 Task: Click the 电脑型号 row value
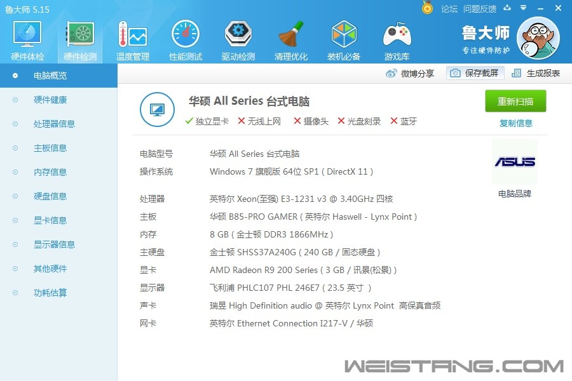tap(254, 154)
